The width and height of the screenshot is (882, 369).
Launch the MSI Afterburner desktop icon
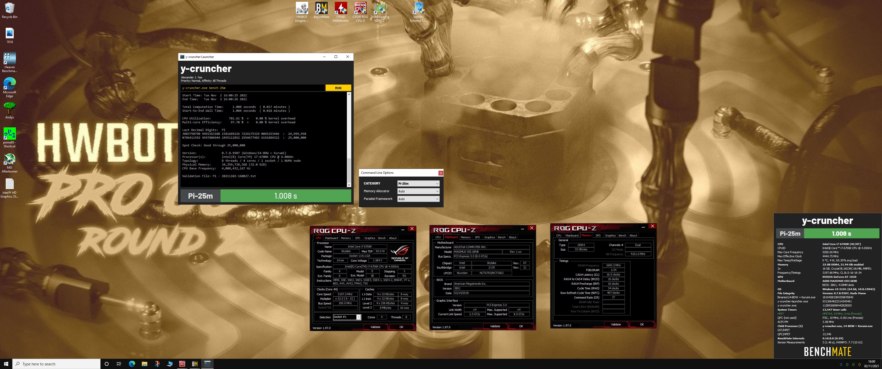[x=9, y=163]
